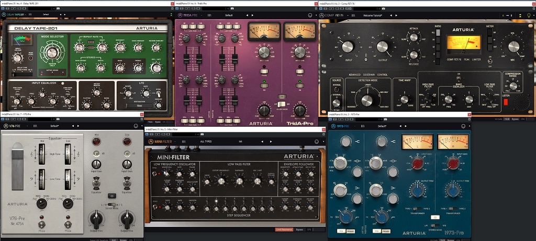The image size is (536, 241).
Task: Click Bypass in the V76-Pre bottom bar
Action: click(124, 240)
